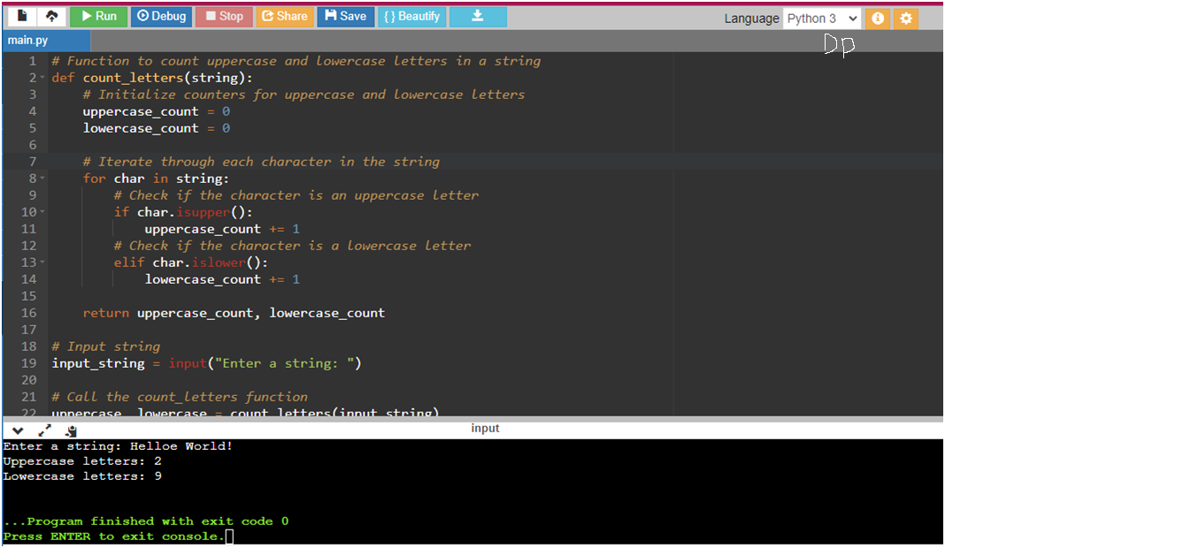The image size is (1191, 548).
Task: Collapse the console panel with the chevron
Action: pyautogui.click(x=18, y=430)
